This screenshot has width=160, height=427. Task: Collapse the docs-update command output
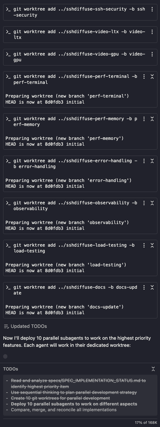point(152,287)
